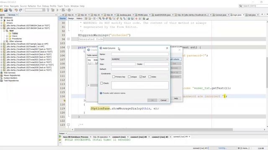Click the running progress bar in status bar
Screen dimensions: 268x150
[222, 148]
